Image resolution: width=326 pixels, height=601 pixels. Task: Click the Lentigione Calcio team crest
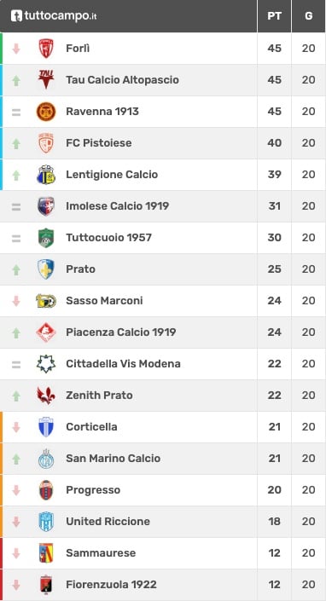pyautogui.click(x=46, y=175)
